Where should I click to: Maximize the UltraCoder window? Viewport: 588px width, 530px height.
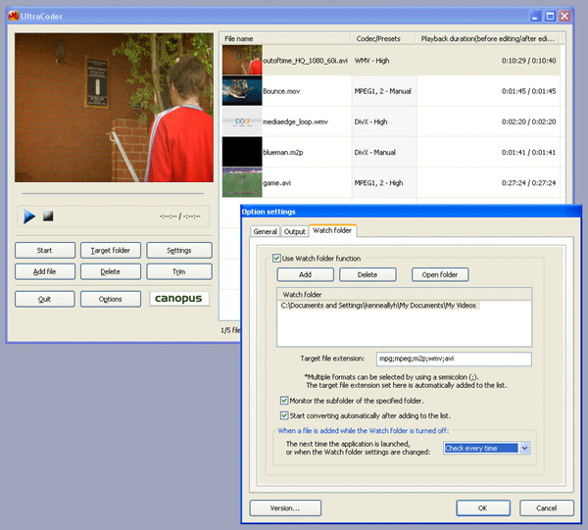point(550,16)
